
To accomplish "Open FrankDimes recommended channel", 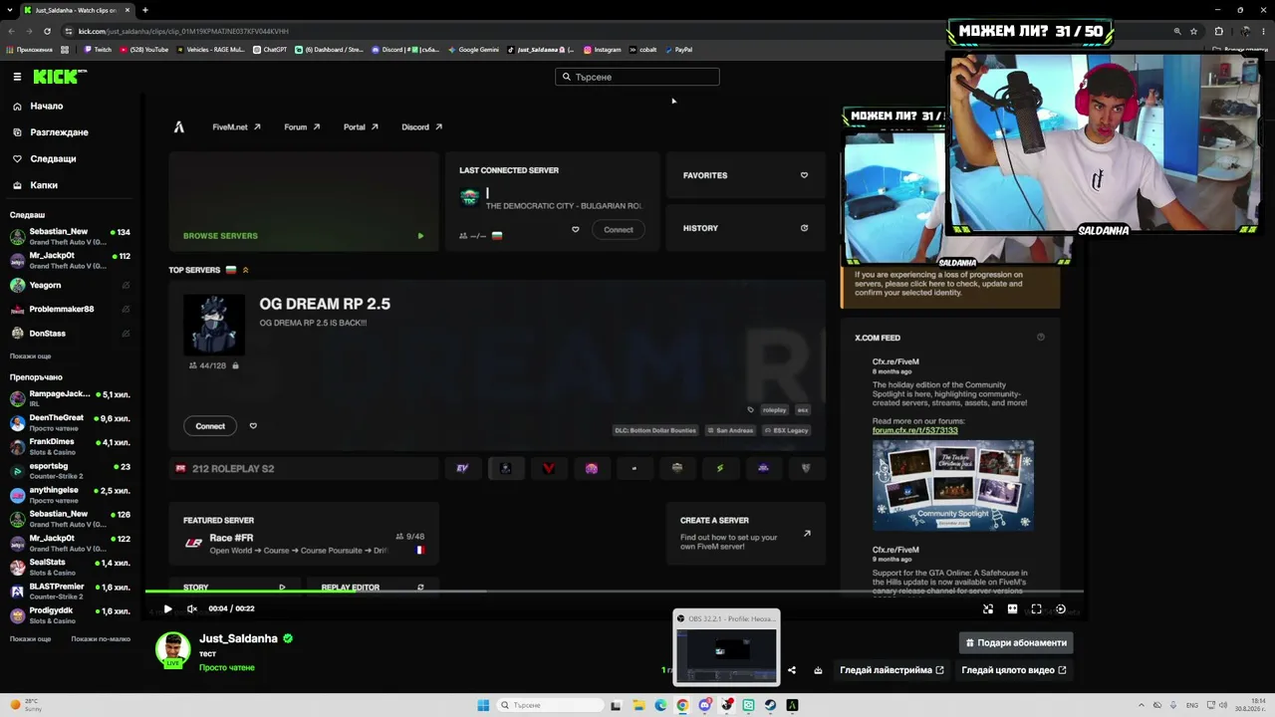I will [72, 446].
